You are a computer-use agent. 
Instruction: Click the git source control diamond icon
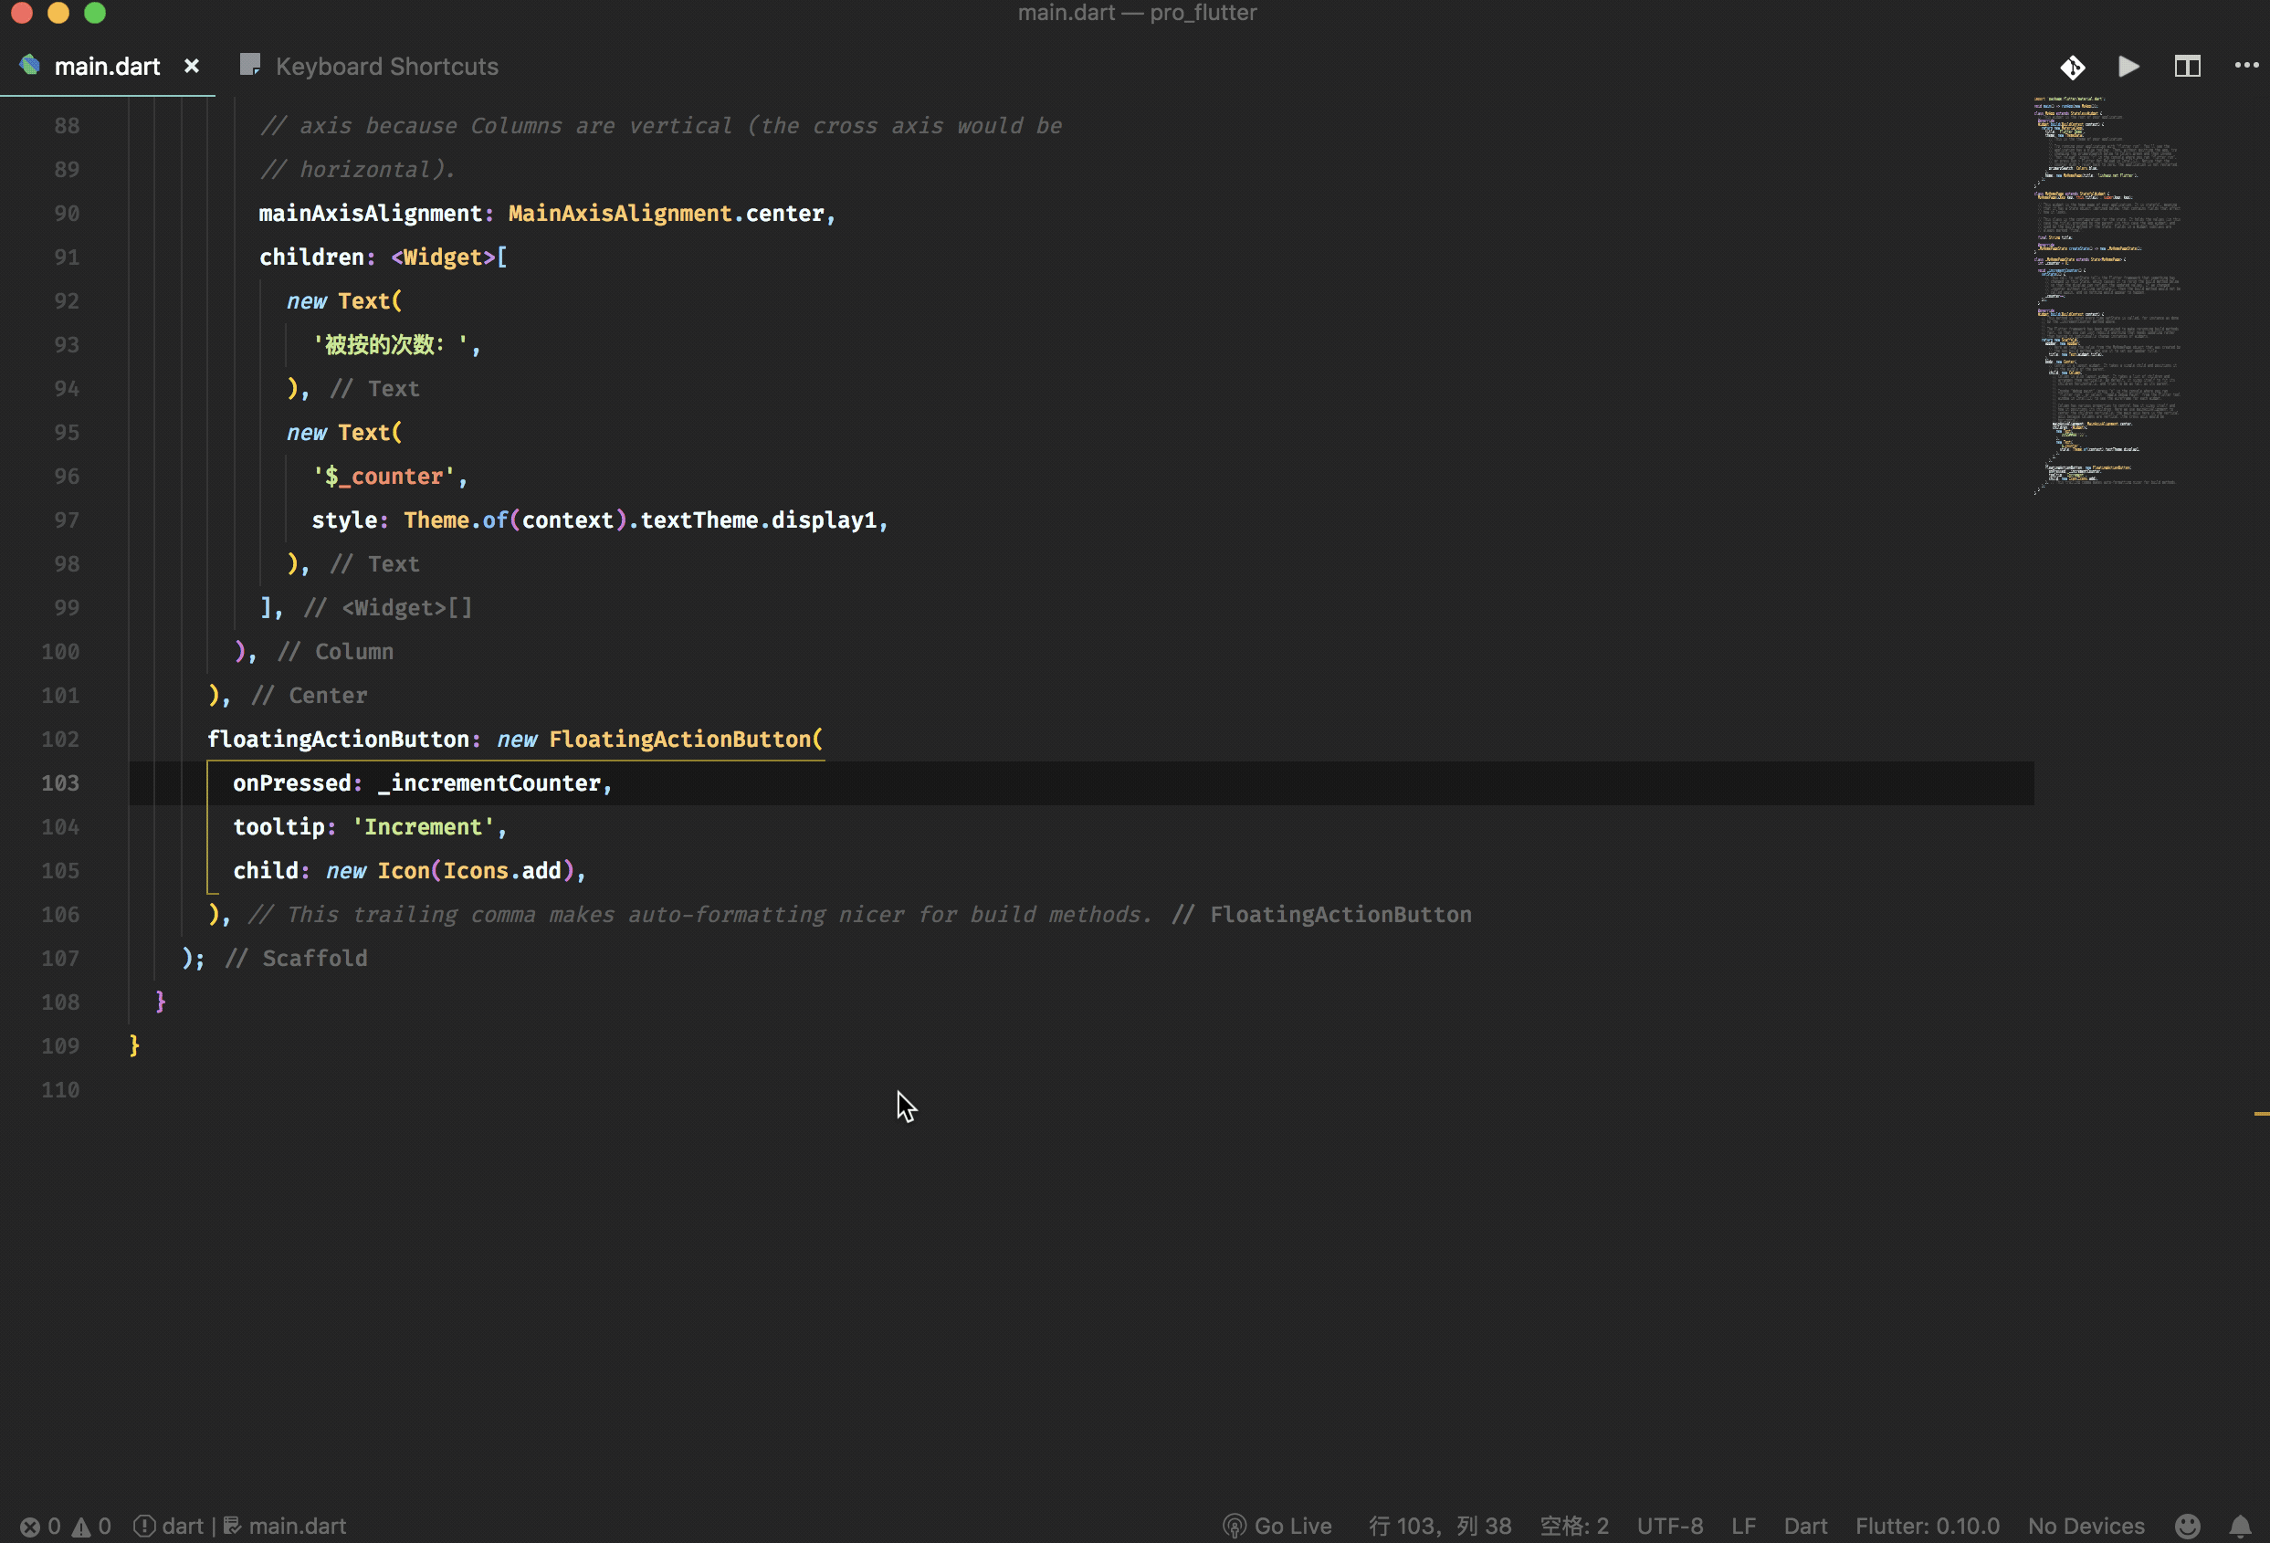click(2072, 67)
